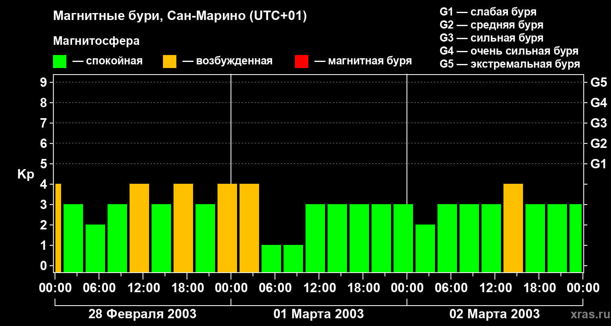Viewport: 611px width, 326px height.
Task: Select the 'Магнитосфера' subtitle text
Action: 97,41
